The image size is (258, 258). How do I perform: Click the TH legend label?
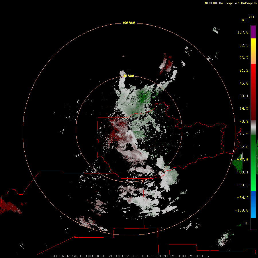(246, 223)
